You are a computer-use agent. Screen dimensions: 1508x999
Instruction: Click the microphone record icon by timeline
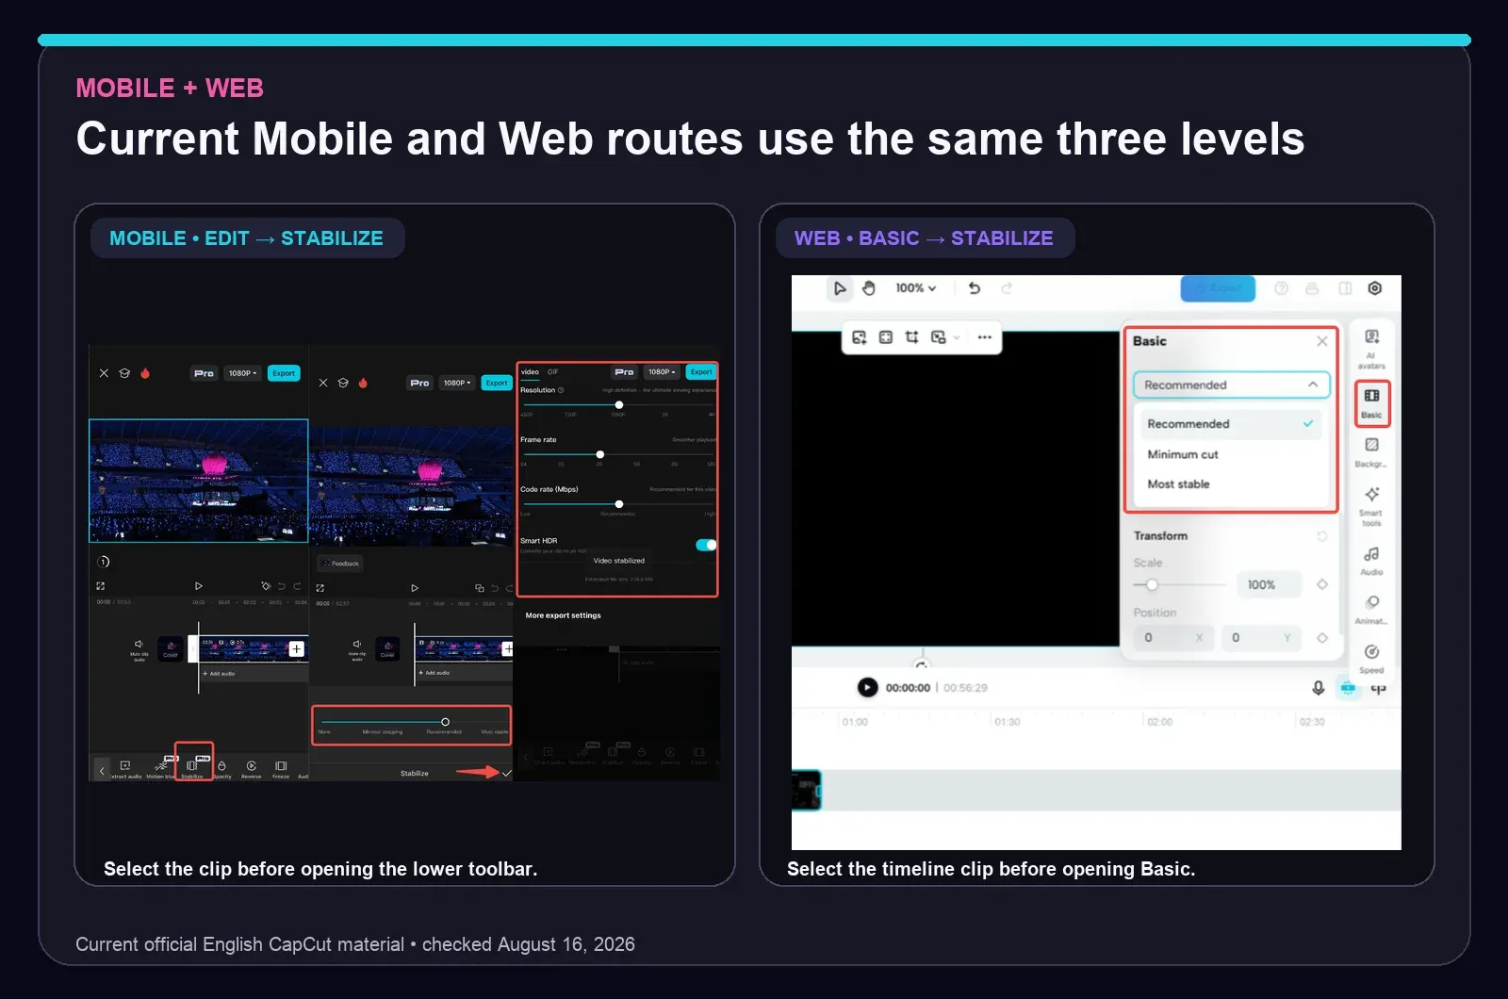coord(1319,688)
